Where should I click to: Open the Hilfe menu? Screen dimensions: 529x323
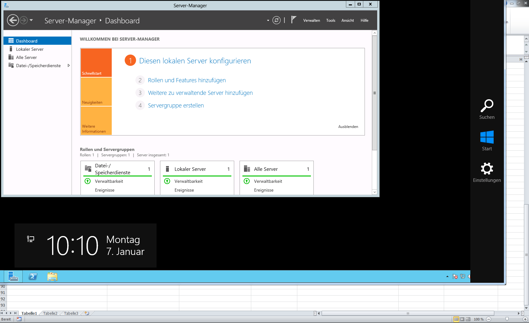click(365, 20)
